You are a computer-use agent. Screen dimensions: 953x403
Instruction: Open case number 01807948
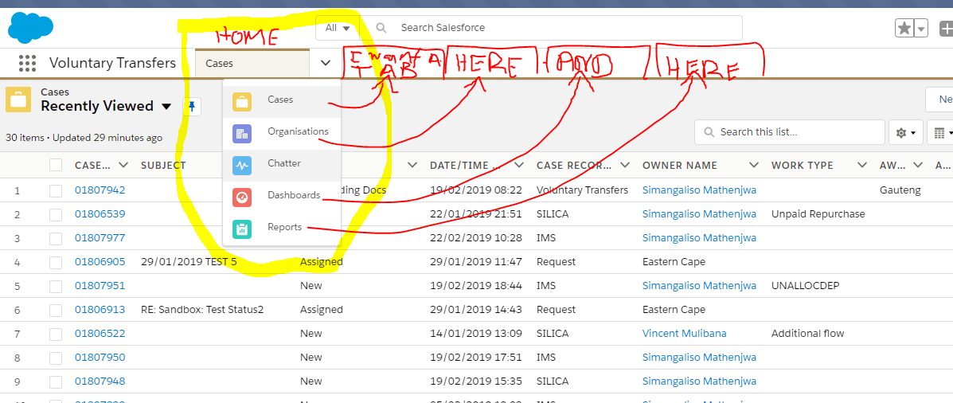tap(100, 381)
